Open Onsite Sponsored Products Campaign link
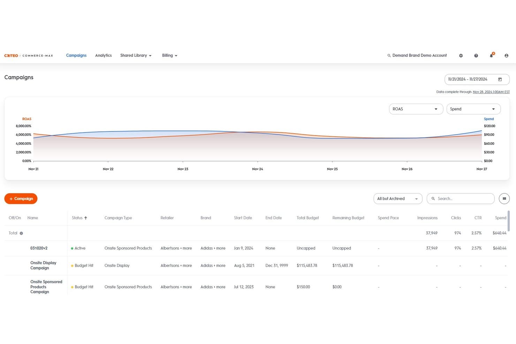 46,287
